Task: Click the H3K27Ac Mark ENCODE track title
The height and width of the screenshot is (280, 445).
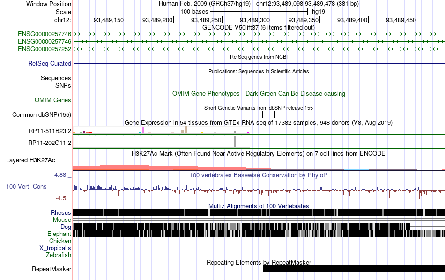Action: tap(259, 154)
